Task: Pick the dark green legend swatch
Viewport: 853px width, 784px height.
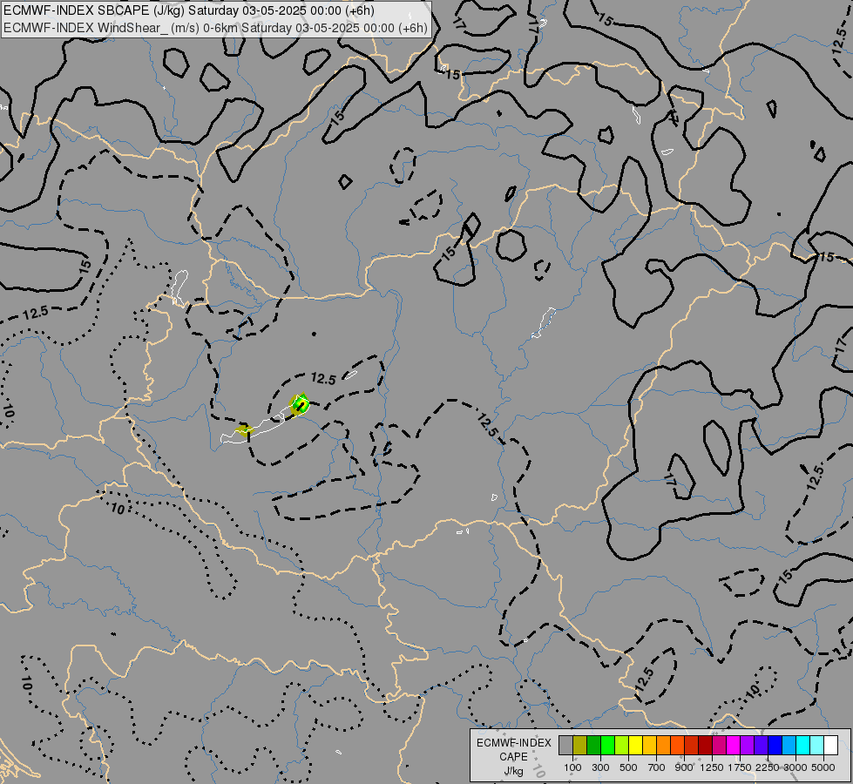Action: click(x=594, y=746)
